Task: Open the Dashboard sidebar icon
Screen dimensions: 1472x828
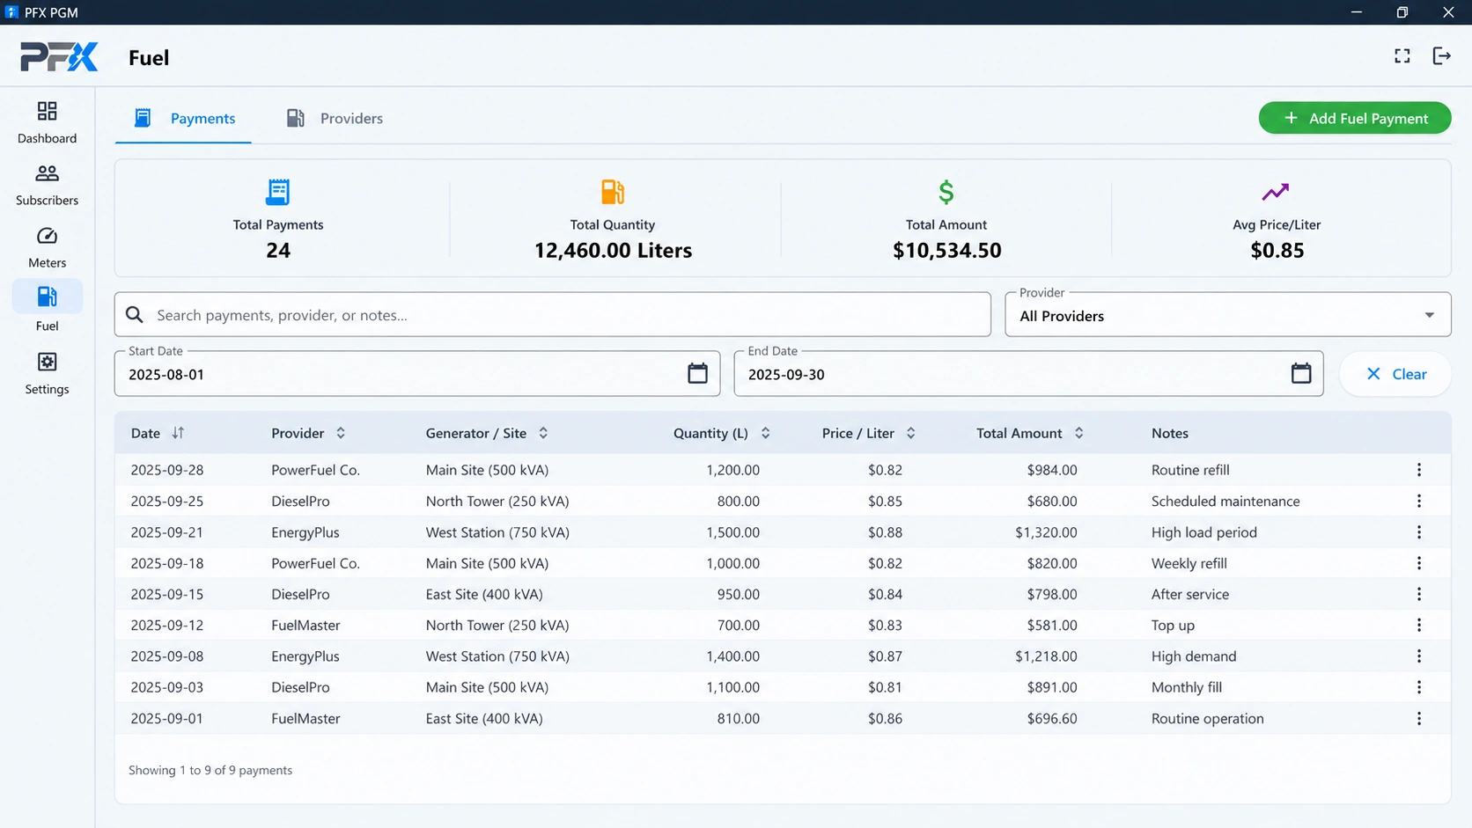Action: click(x=47, y=111)
